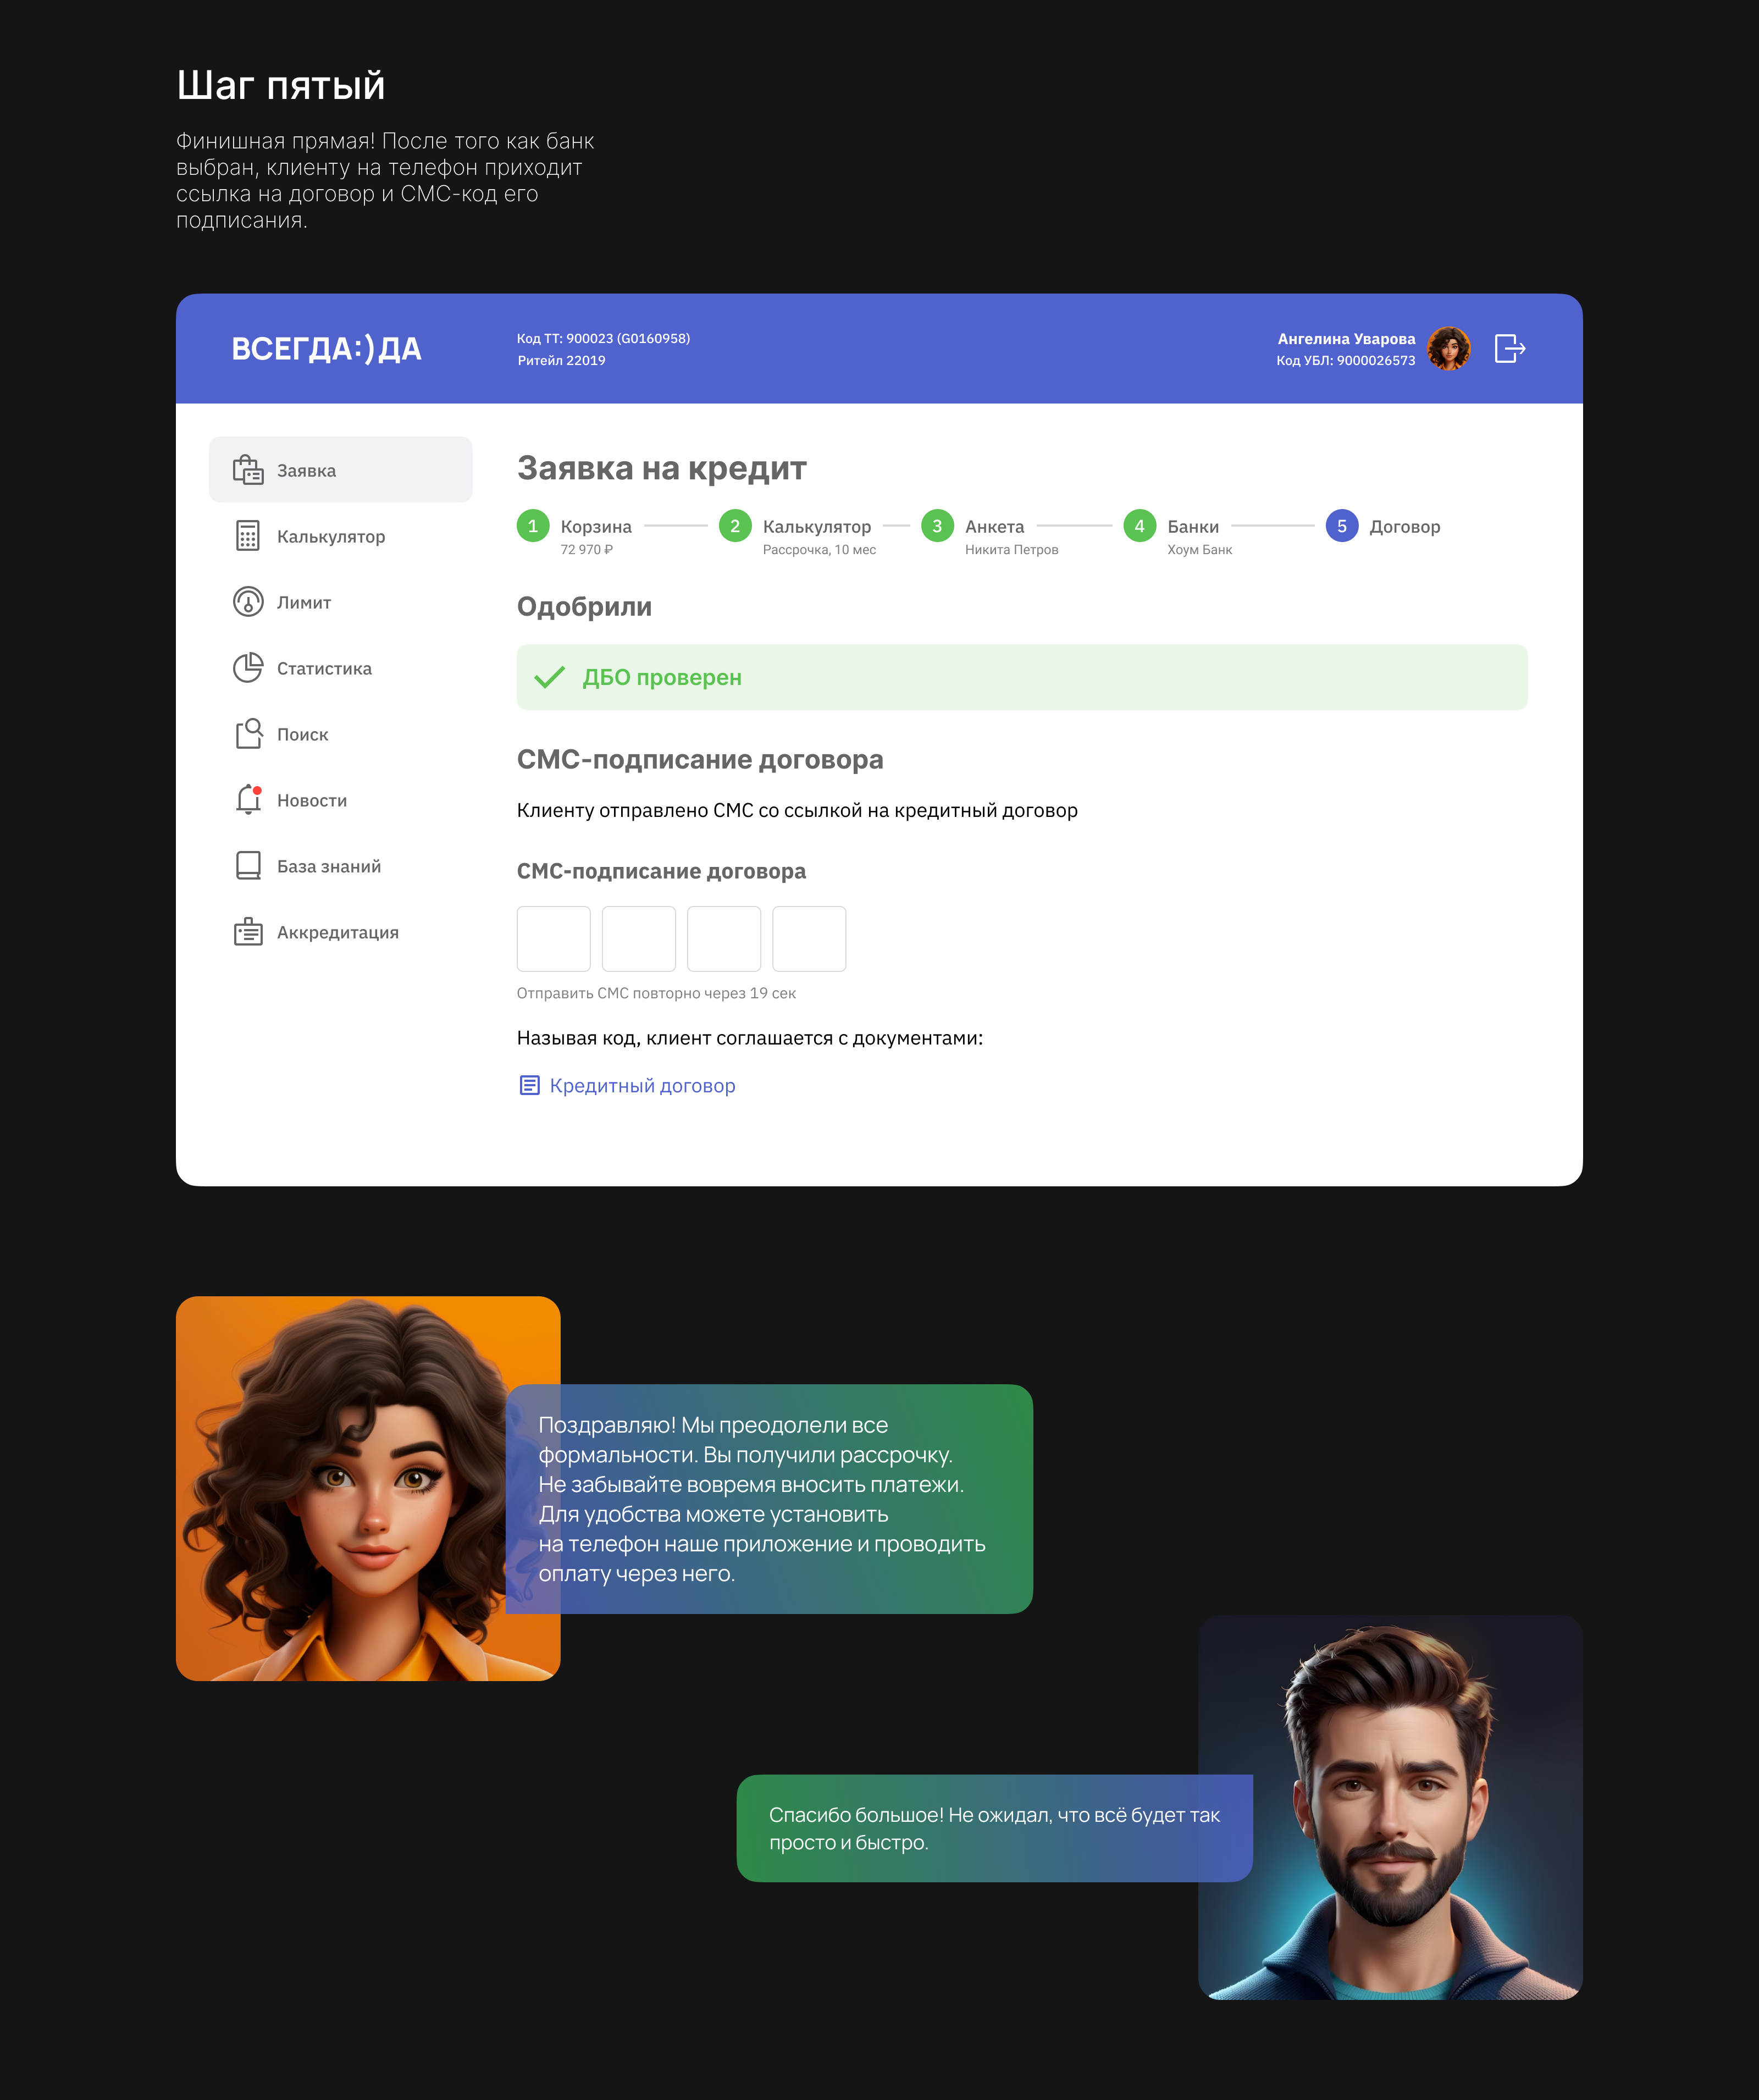Open Лимит gauge icon in sidebar
Viewport: 1759px width, 2100px height.
(x=248, y=602)
